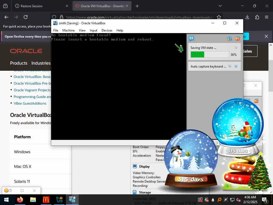Click the tracking protection shield icon

coord(54,17)
